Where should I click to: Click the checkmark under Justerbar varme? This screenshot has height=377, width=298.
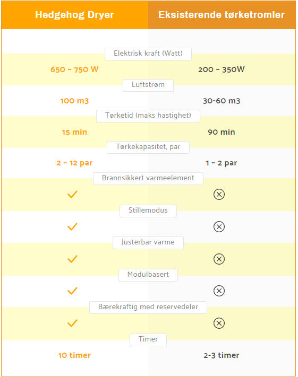click(x=72, y=259)
